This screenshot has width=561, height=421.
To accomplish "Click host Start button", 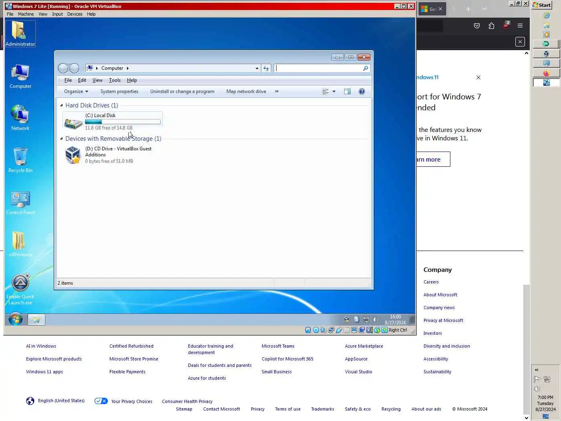I will 542,5.
